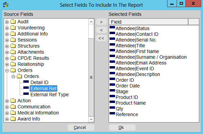Select Attendee|Contact ID in Selected Fields

pyautogui.click(x=137, y=34)
